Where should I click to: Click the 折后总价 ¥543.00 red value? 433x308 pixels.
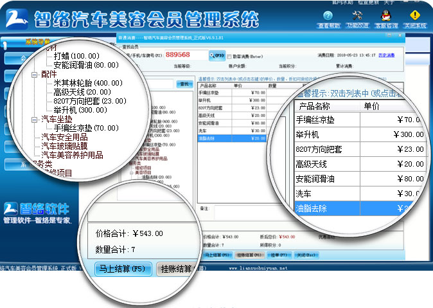[x=287, y=237]
